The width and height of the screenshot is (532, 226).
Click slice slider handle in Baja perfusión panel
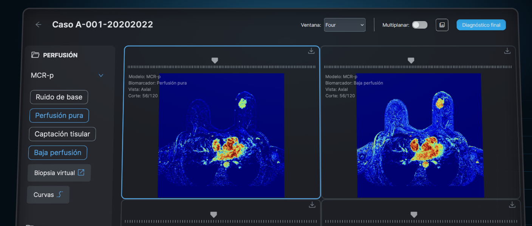[411, 60]
